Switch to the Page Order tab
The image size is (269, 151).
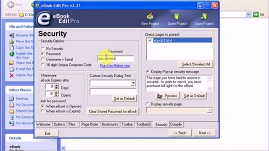point(90,125)
